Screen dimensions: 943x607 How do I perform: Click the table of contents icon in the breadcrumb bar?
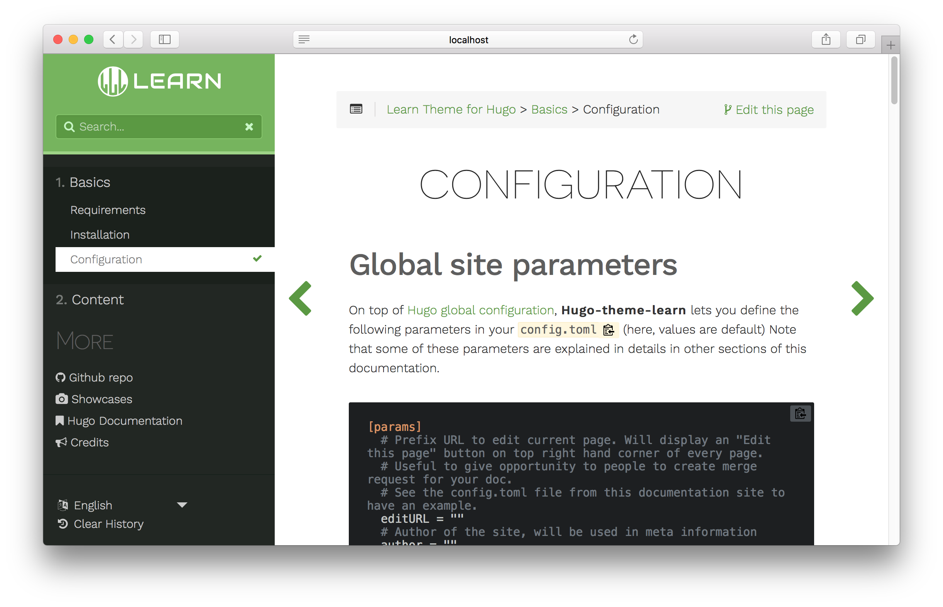356,109
